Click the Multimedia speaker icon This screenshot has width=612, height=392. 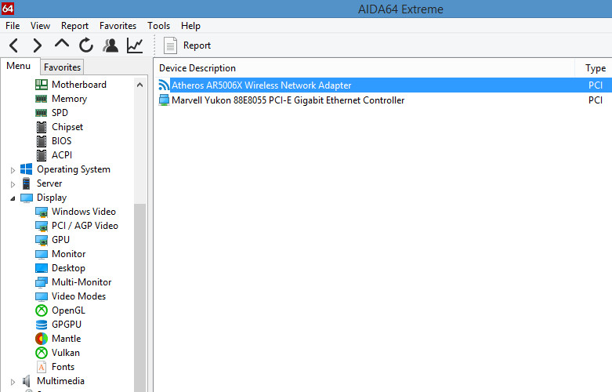click(26, 381)
